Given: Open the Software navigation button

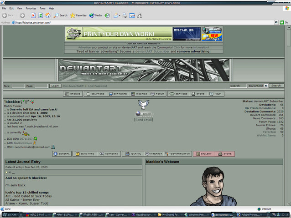Looking at the screenshot, I should pyautogui.click(x=118, y=94).
